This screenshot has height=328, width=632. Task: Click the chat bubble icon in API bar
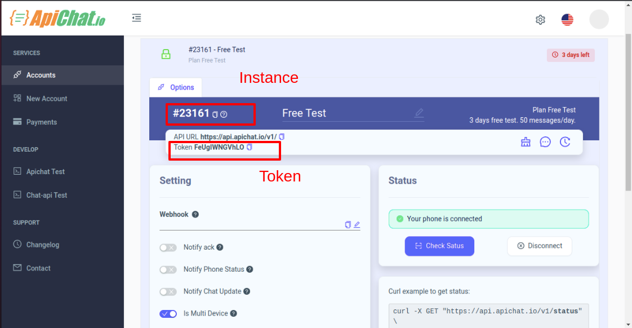pyautogui.click(x=545, y=142)
